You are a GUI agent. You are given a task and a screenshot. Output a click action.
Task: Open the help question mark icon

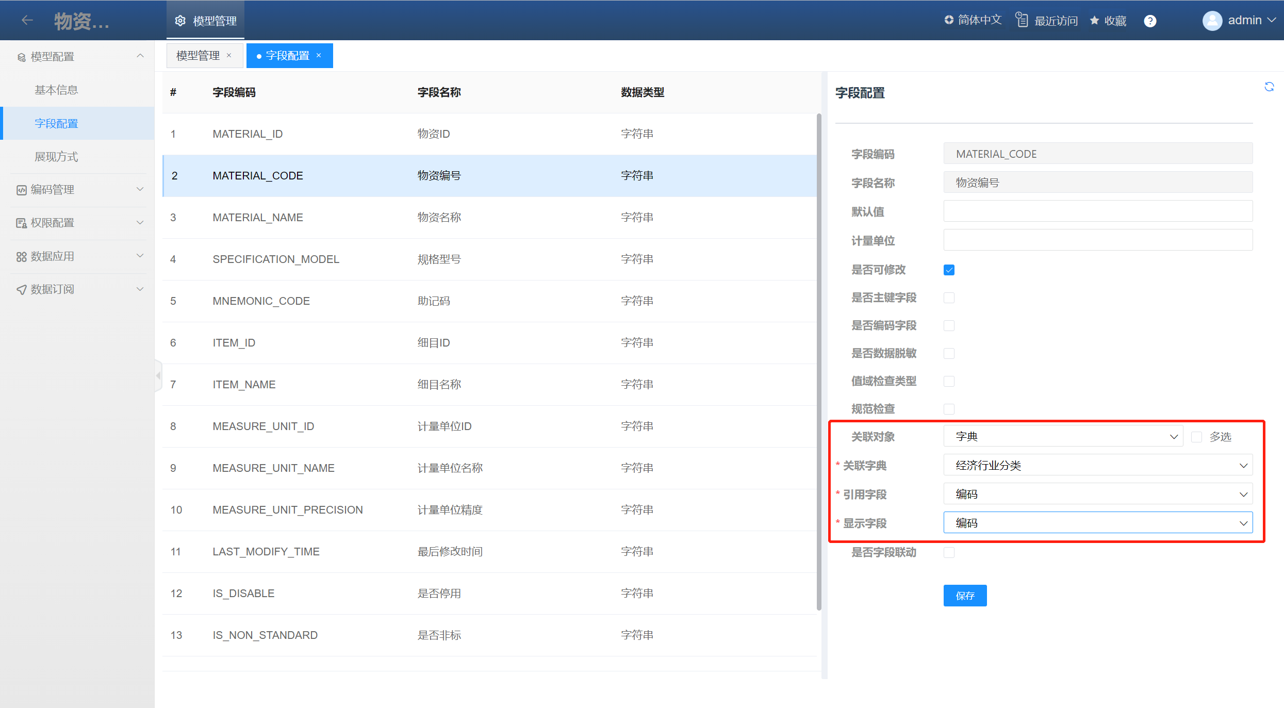tap(1150, 21)
